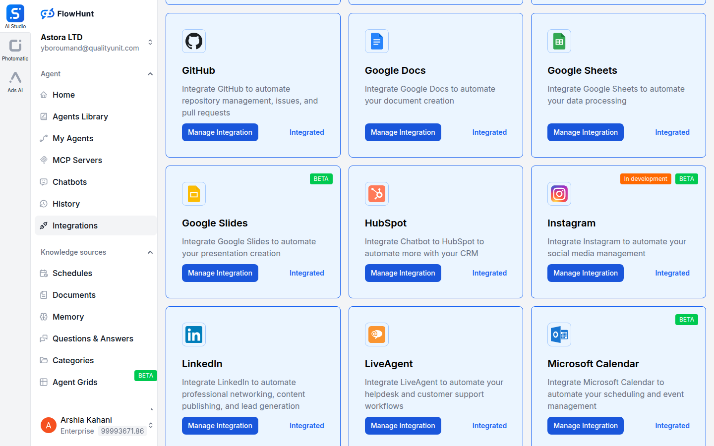Collapse the Knowledge sources section
714x446 pixels.
[150, 252]
